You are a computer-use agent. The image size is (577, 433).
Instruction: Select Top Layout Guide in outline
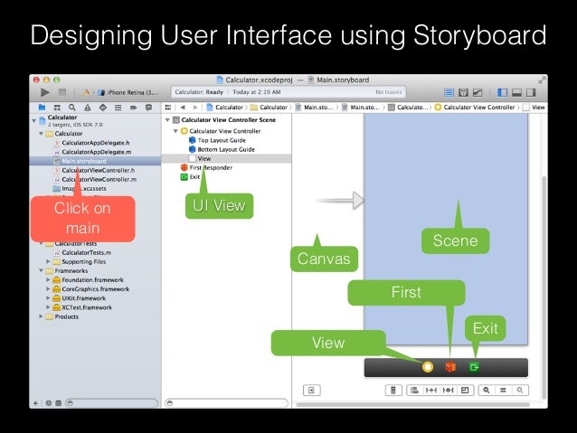[217, 140]
